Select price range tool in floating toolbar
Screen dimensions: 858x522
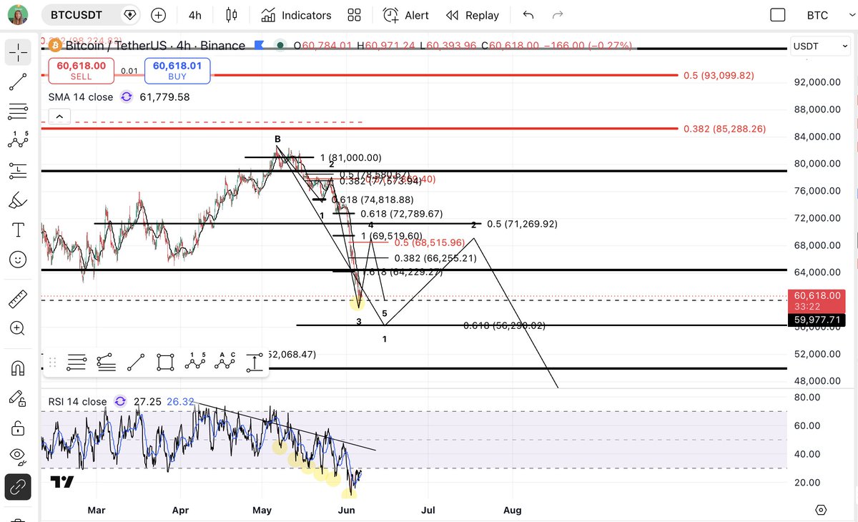pos(255,362)
